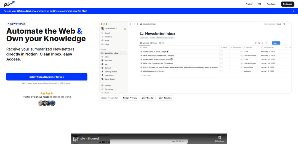Favorite the page with the star icon

pyautogui.click(x=284, y=24)
